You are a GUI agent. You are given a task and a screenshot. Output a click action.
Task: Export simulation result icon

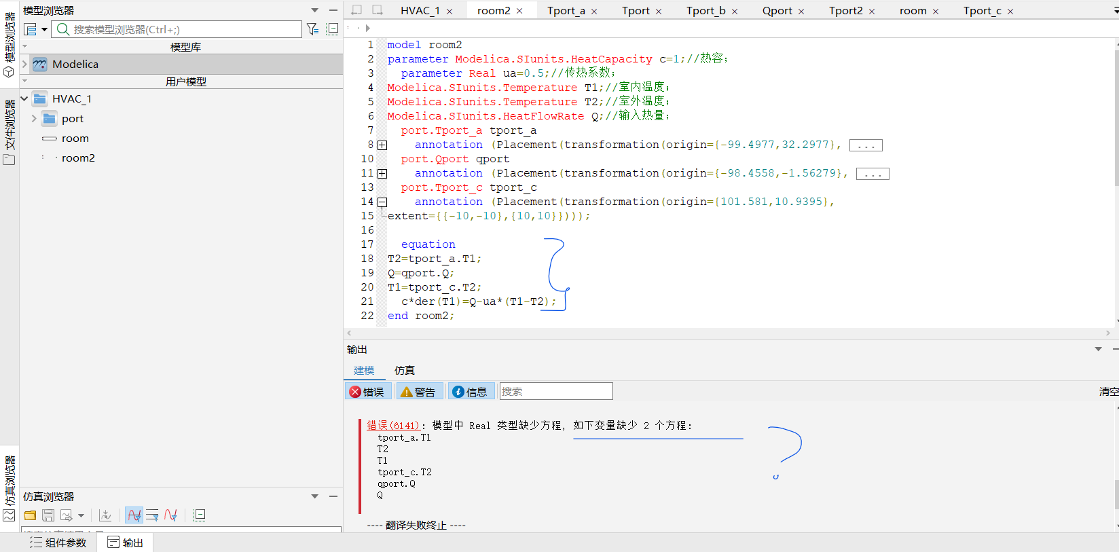(x=67, y=515)
